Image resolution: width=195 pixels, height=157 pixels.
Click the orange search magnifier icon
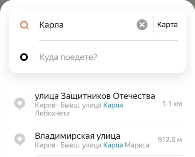coord(25,25)
